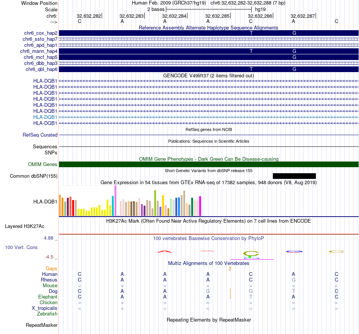This screenshot has width=359, height=334.
Task: Open the RefSeq genes from NCBI title
Action: tap(209, 129)
